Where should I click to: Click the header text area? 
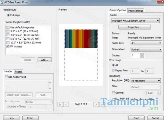[x=27, y=86]
